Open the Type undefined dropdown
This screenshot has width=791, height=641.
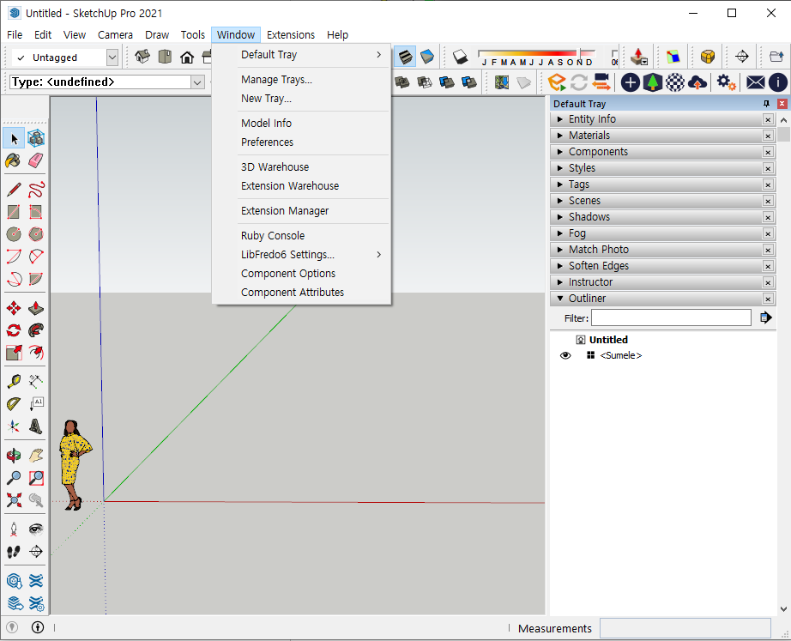point(197,82)
